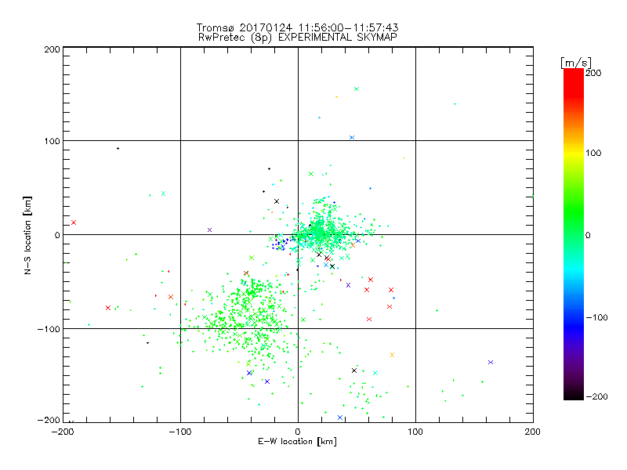Click the '200' label on the colorbar

(593, 73)
